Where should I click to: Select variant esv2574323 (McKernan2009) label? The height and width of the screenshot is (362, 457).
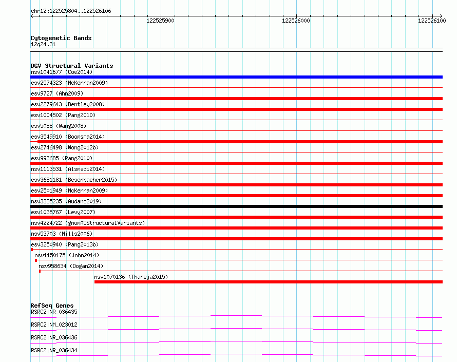click(69, 83)
